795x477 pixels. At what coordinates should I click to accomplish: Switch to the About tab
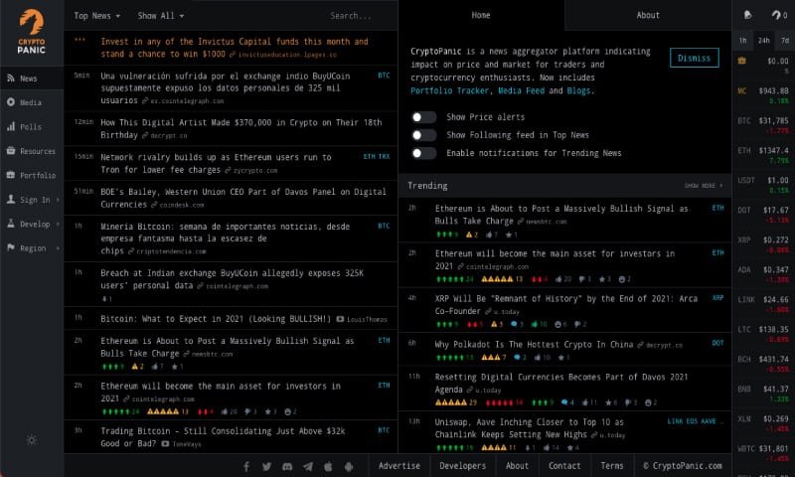[648, 15]
